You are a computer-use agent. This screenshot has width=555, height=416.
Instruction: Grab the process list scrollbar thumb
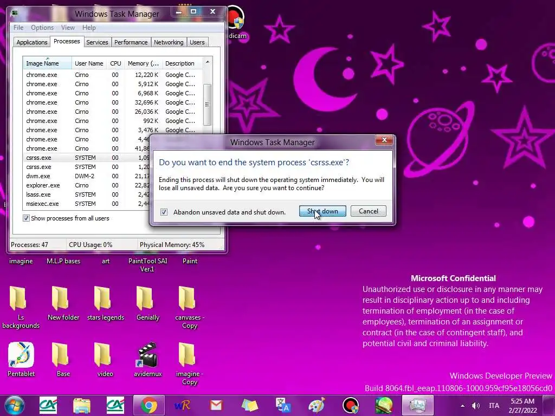[208, 105]
